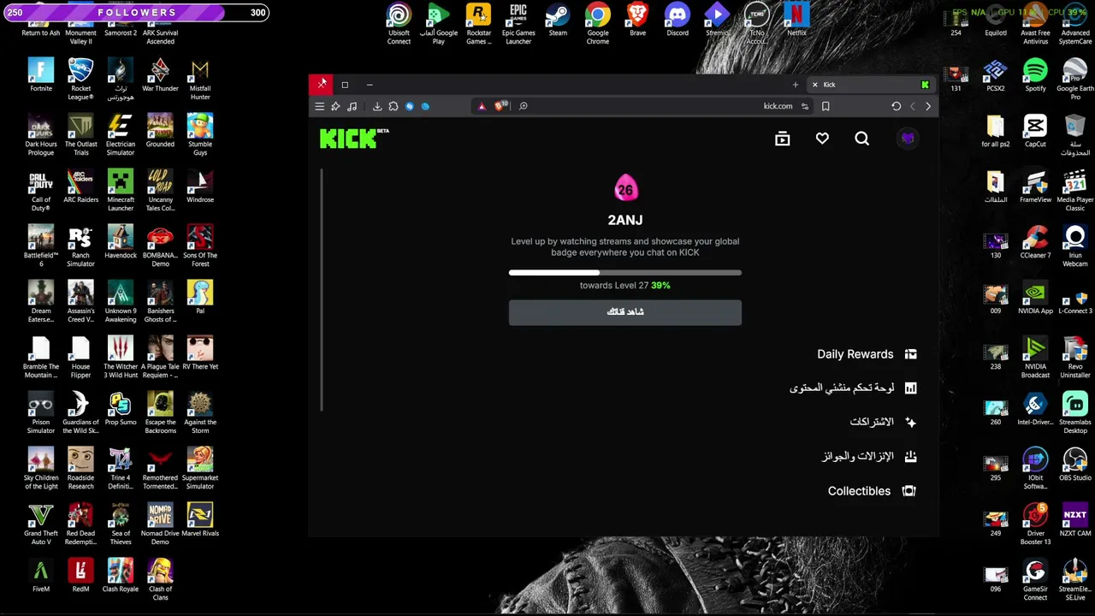Image resolution: width=1095 pixels, height=616 pixels.
Task: Select the Rocket League desktop shortcut
Action: tap(80, 80)
